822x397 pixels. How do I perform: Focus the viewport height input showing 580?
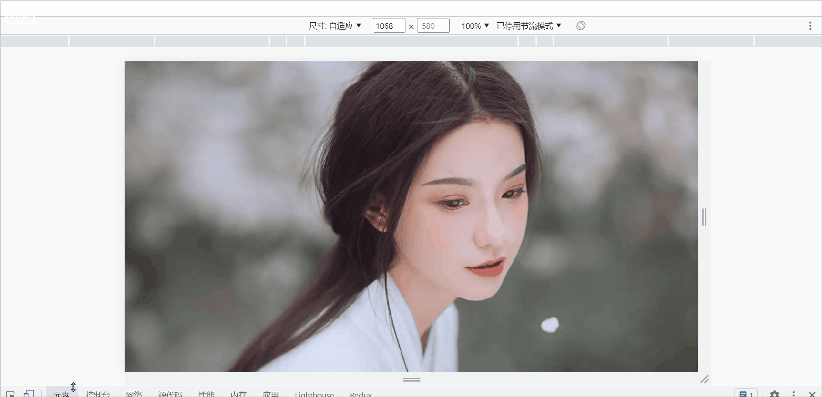(x=433, y=25)
